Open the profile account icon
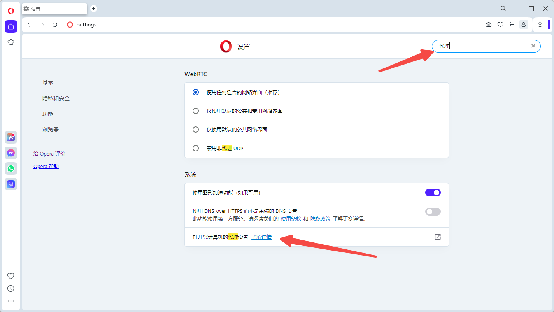This screenshot has width=554, height=312. click(524, 25)
